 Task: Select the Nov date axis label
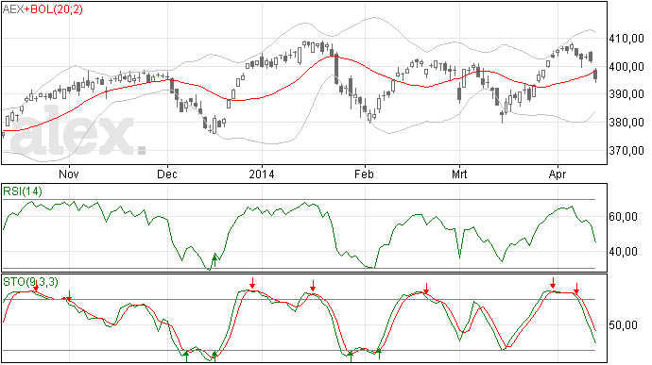69,174
